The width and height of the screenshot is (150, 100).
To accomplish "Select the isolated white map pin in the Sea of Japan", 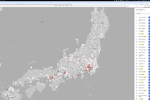I will point(77,39).
